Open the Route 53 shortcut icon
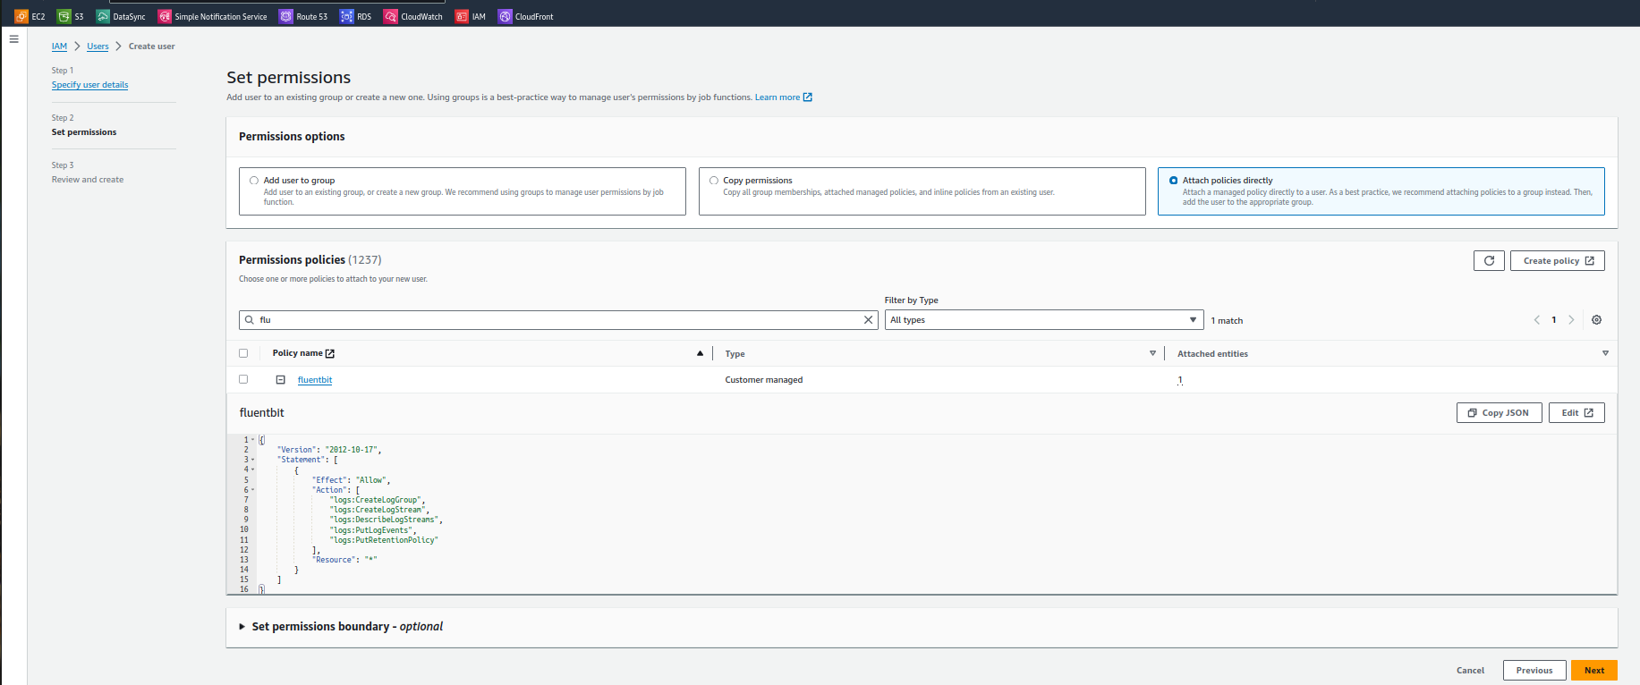The height and width of the screenshot is (685, 1640). coord(286,16)
